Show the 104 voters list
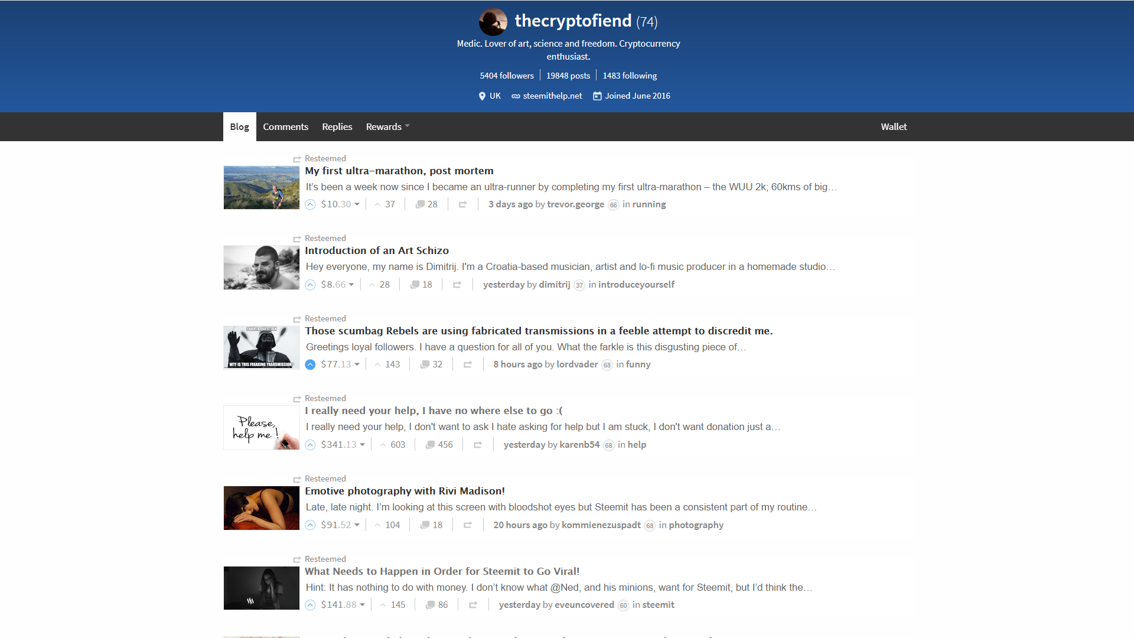The image size is (1134, 638). pos(387,525)
